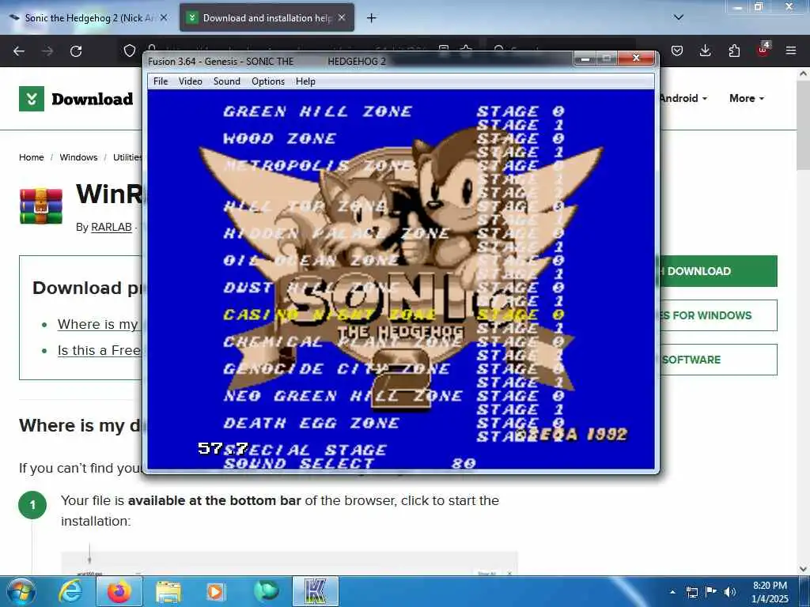Open the Windows Start menu
The height and width of the screenshot is (607, 810).
[x=21, y=591]
